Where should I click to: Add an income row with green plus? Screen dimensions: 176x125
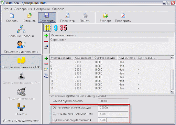[46, 58]
